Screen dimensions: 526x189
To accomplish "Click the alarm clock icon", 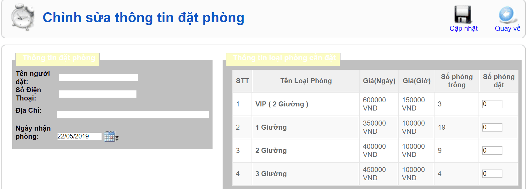I will coord(23,17).
